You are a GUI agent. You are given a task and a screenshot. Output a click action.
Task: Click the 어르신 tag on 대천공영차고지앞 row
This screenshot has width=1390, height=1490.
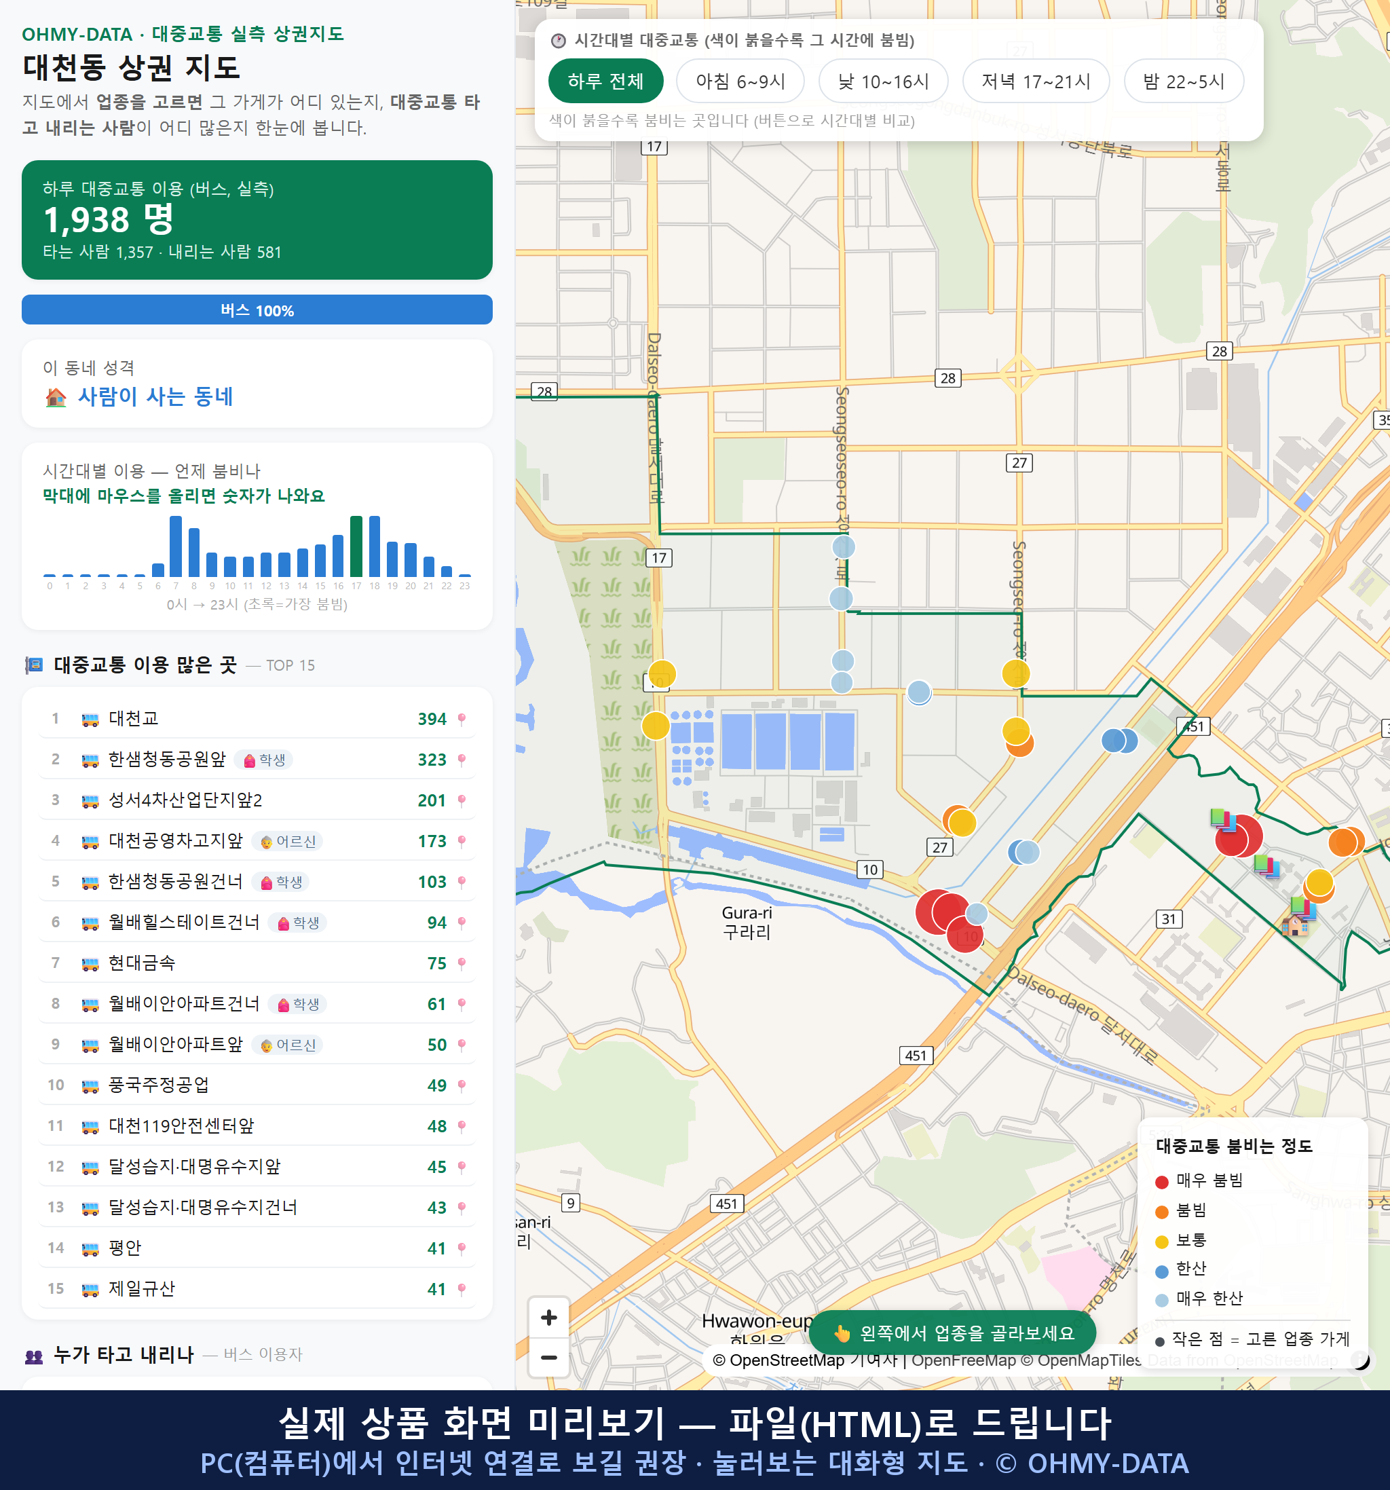click(288, 842)
